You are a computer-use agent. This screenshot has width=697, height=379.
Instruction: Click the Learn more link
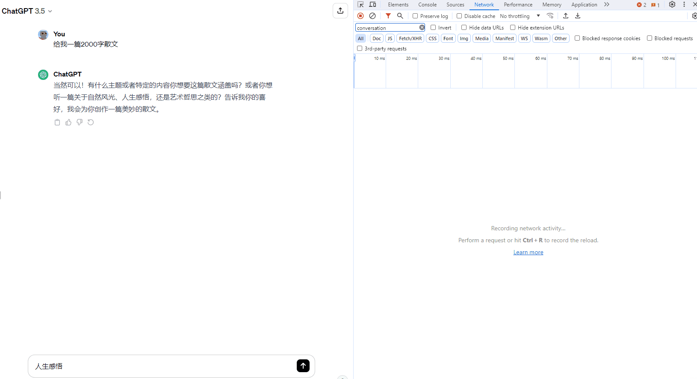click(x=528, y=253)
